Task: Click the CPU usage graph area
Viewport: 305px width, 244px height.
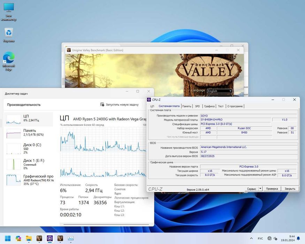Action: click(103, 152)
